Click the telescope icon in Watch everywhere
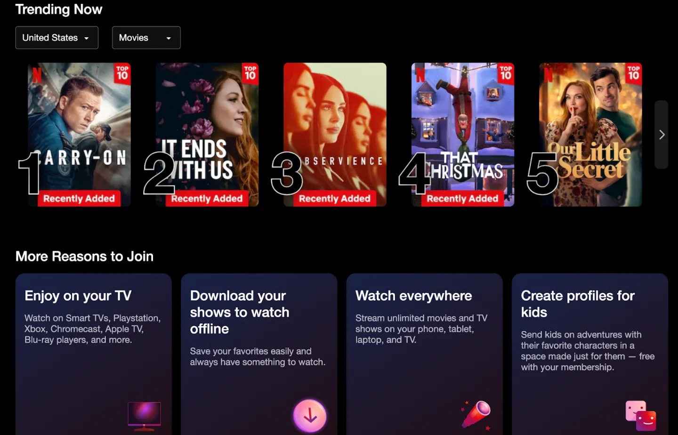This screenshot has height=435, width=678. (x=476, y=415)
